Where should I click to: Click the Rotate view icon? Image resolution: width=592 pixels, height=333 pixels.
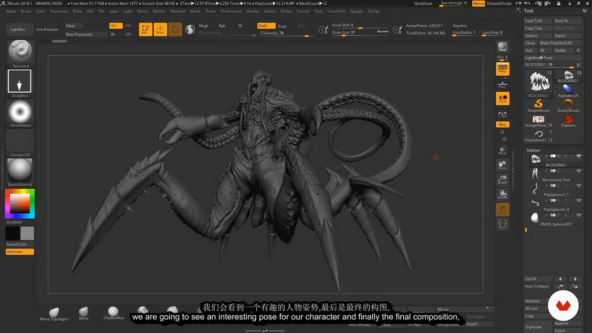pos(503,195)
